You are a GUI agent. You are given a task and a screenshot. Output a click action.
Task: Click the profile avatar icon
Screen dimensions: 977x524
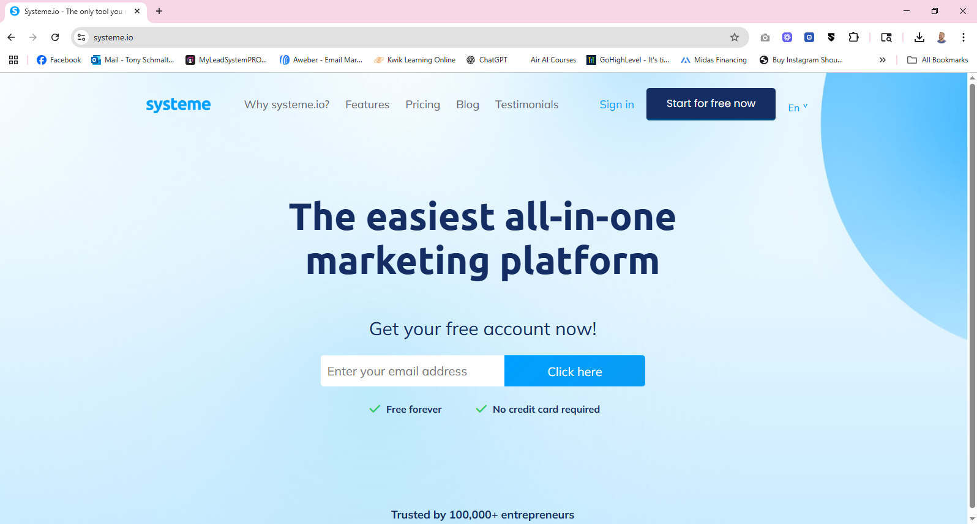(x=941, y=37)
